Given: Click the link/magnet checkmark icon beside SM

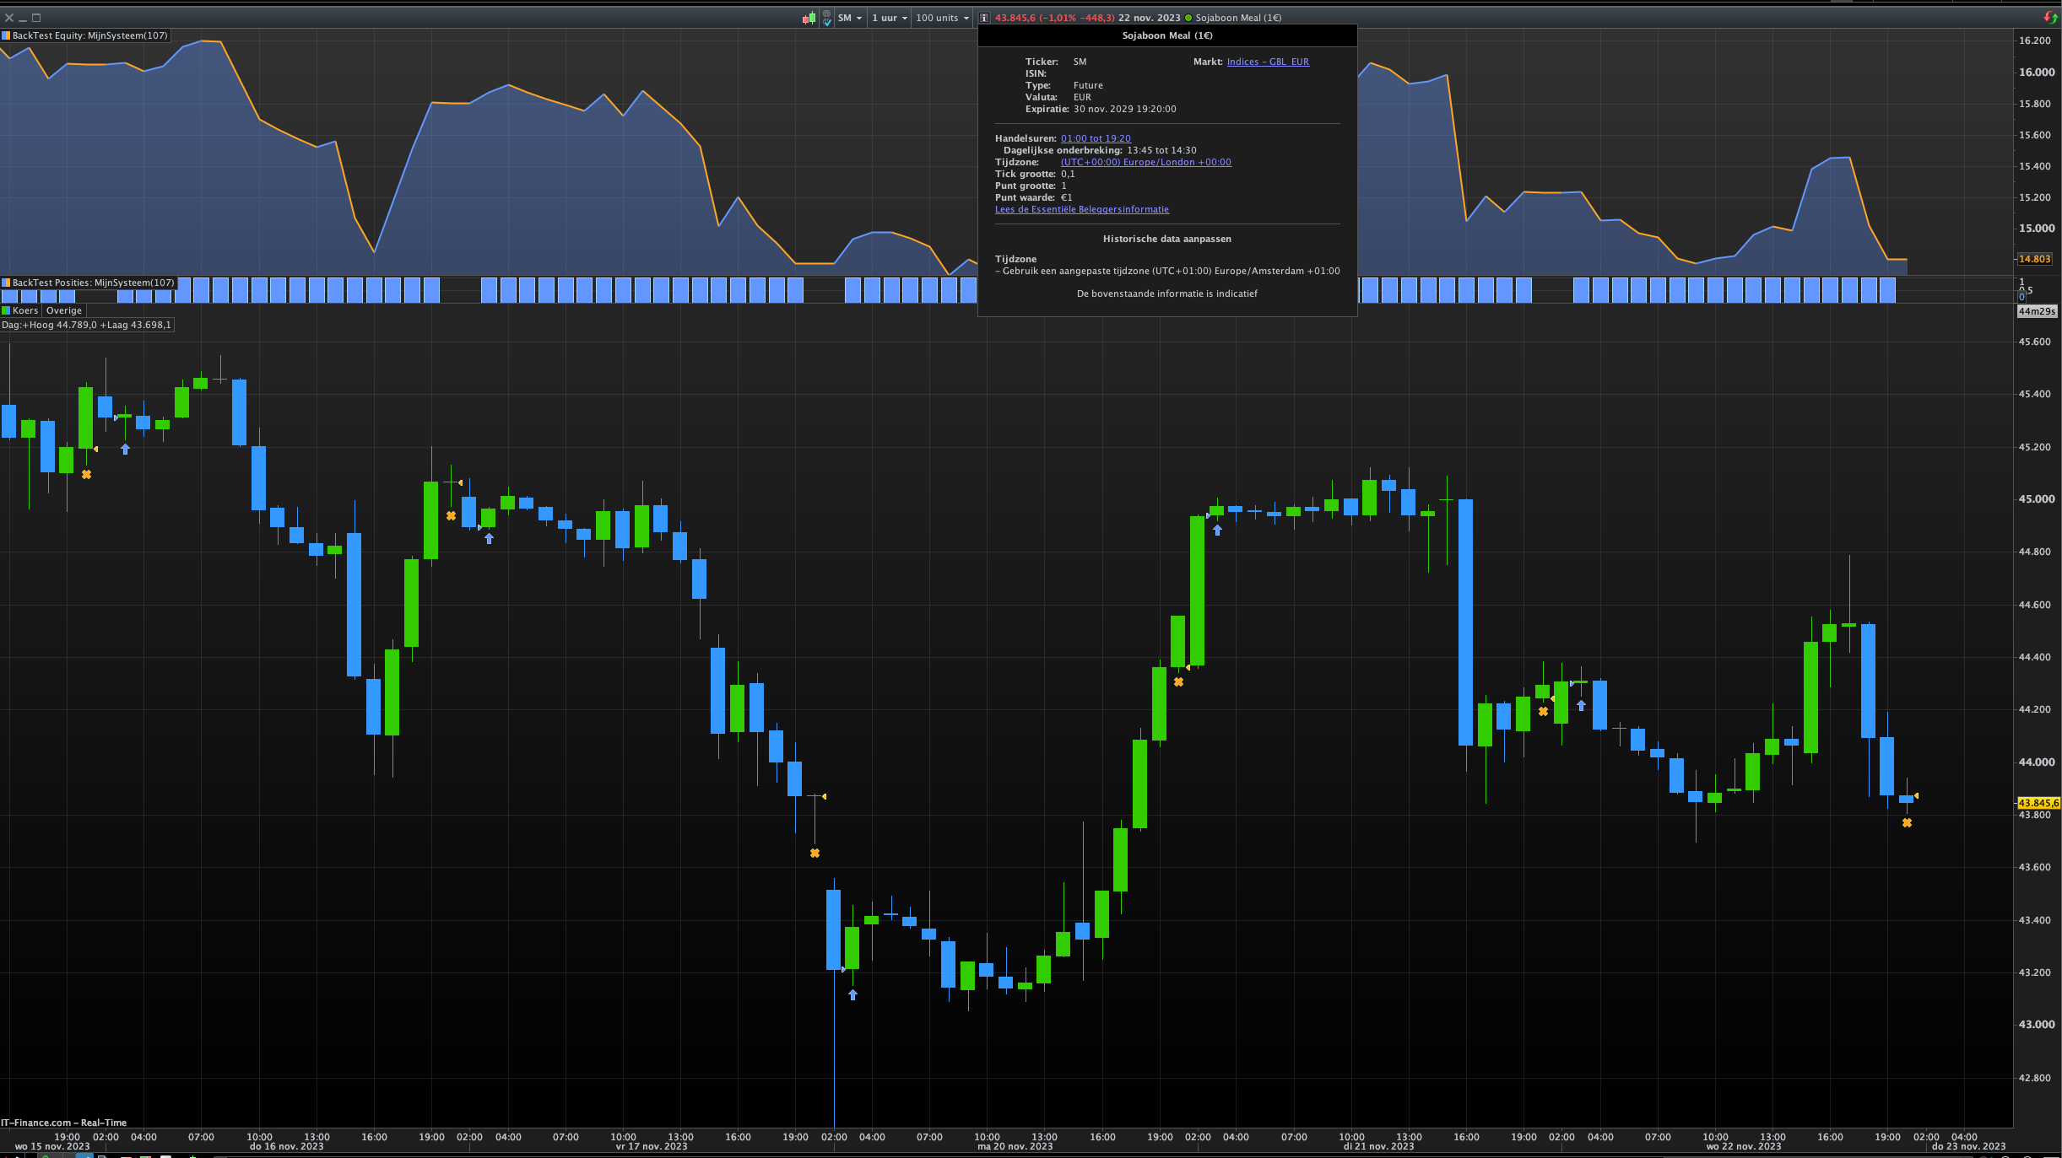Looking at the screenshot, I should point(826,18).
